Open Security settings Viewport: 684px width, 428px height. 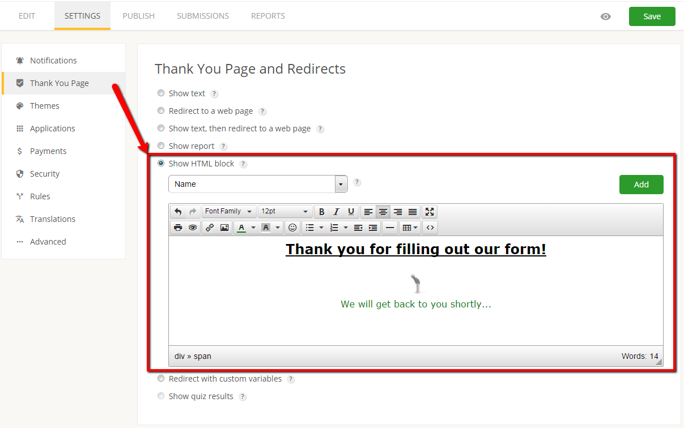click(63, 174)
